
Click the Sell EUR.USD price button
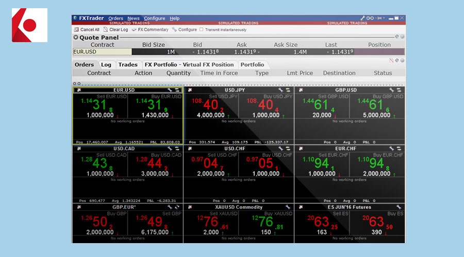coord(100,106)
